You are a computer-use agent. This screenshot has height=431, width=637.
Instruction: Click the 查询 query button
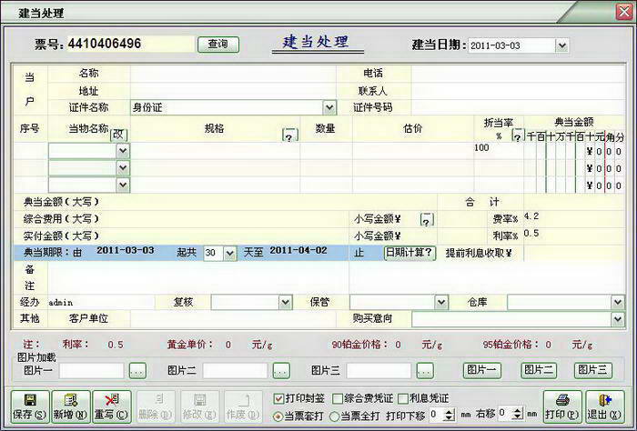click(x=218, y=45)
